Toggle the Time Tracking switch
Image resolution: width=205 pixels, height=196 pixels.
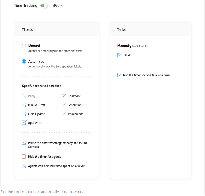coord(44,6)
